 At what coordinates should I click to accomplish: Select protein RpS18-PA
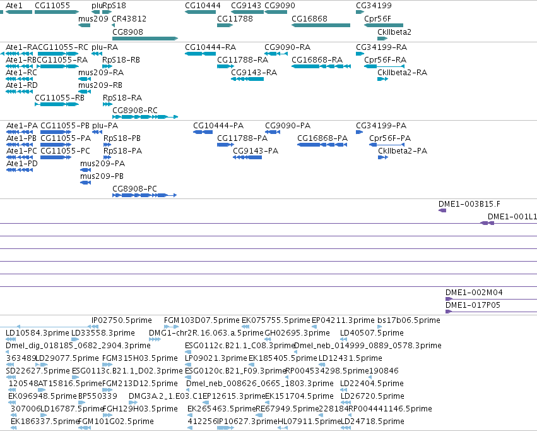[107, 157]
